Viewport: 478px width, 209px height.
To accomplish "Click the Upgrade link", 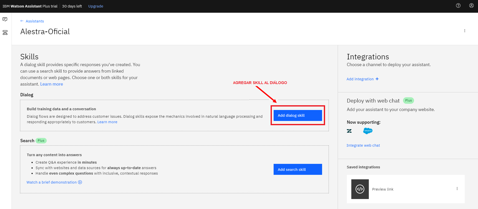I will 96,6.
